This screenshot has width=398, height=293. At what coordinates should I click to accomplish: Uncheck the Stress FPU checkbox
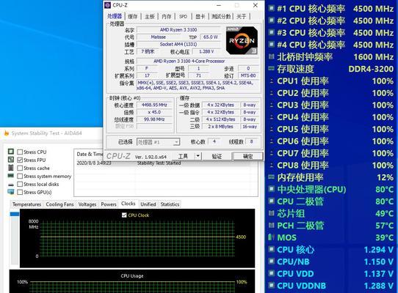coord(20,160)
